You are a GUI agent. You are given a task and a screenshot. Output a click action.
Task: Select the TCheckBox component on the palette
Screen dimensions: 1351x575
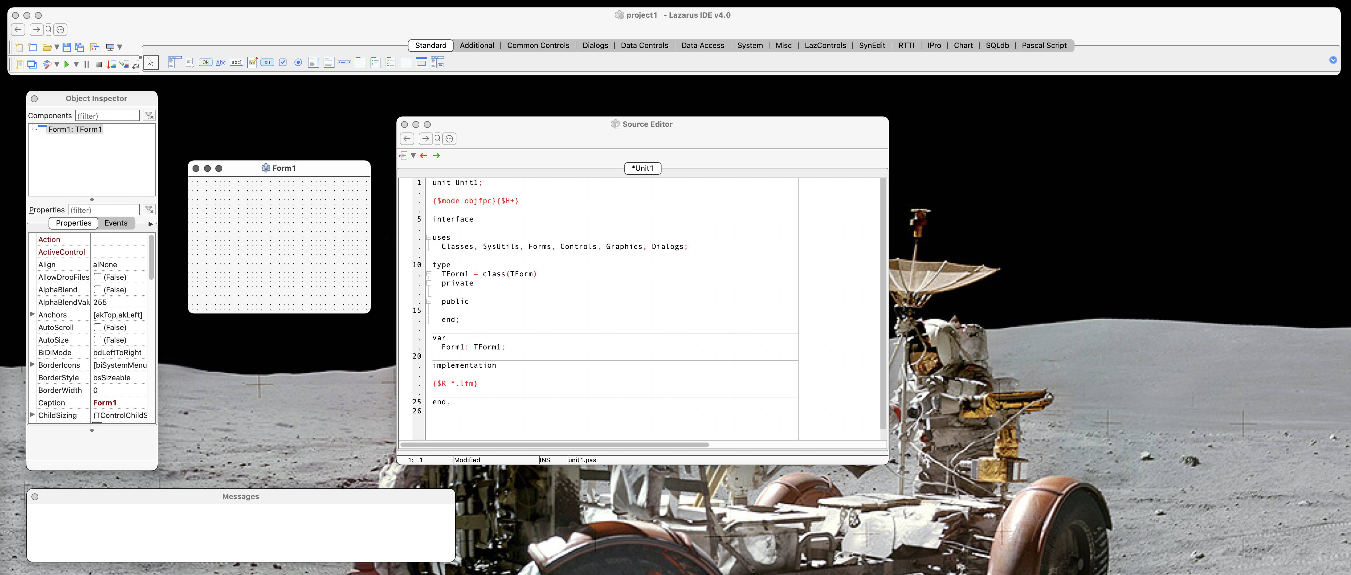283,62
